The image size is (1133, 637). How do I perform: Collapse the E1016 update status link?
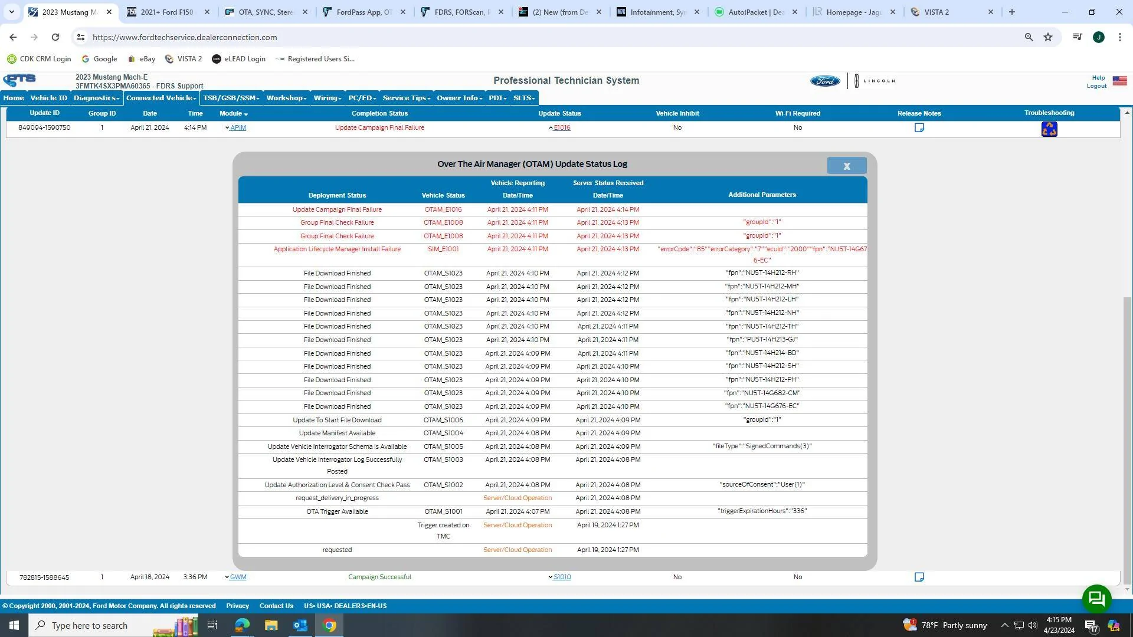[559, 127]
